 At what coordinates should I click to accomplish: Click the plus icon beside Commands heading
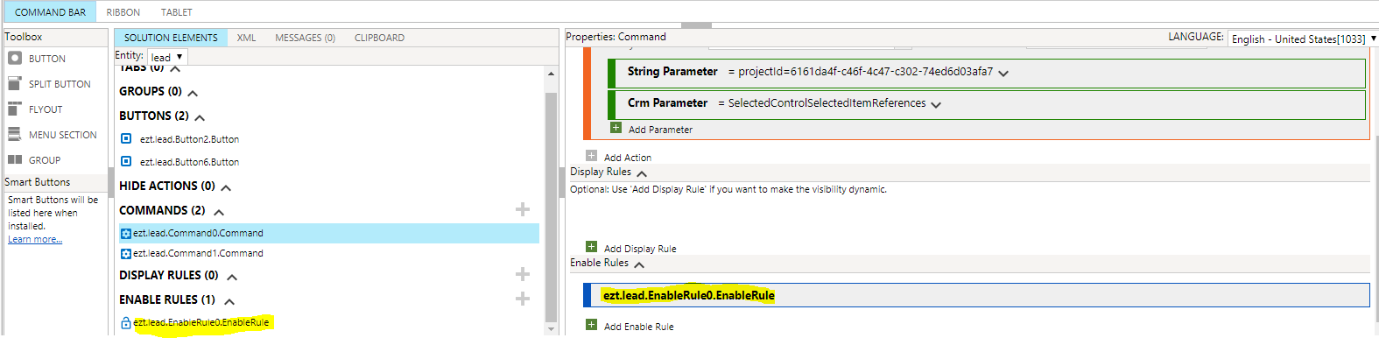[x=523, y=209]
